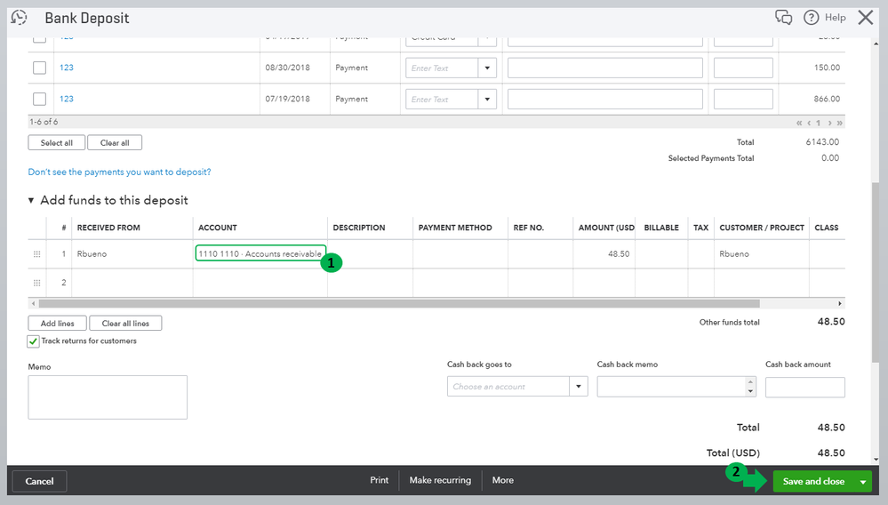Click the Class column header
888x505 pixels.
[827, 228]
